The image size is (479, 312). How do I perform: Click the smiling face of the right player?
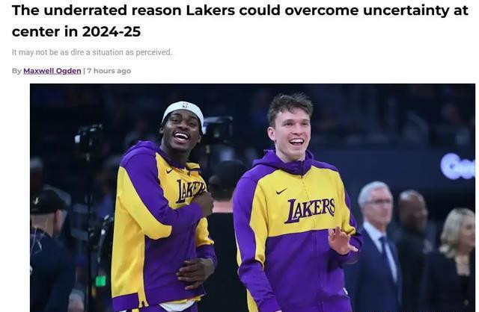(x=293, y=131)
